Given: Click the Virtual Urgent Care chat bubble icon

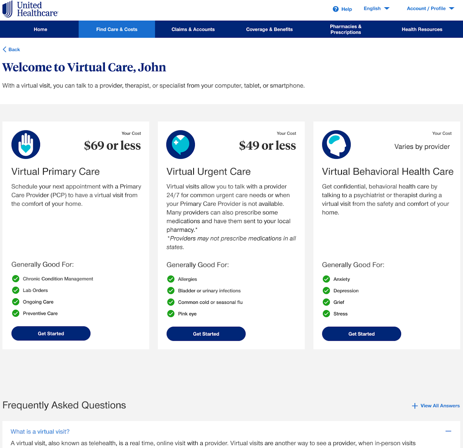Looking at the screenshot, I should pos(180,145).
